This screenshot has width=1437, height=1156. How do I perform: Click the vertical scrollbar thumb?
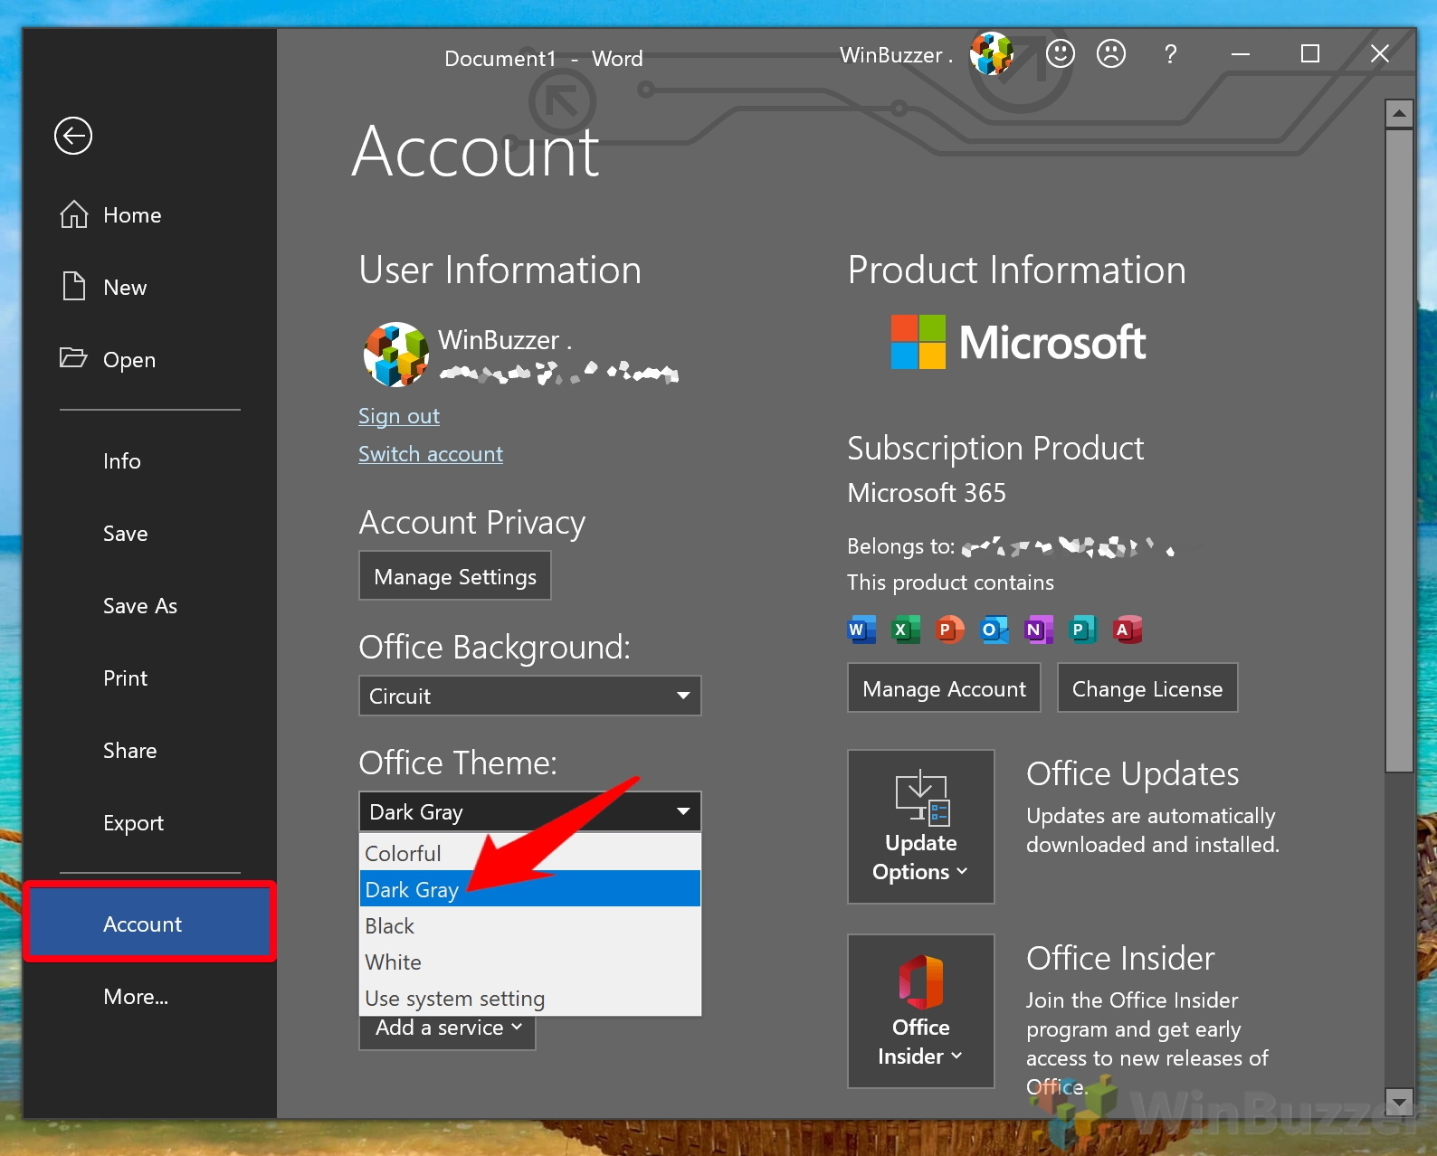click(x=1399, y=450)
